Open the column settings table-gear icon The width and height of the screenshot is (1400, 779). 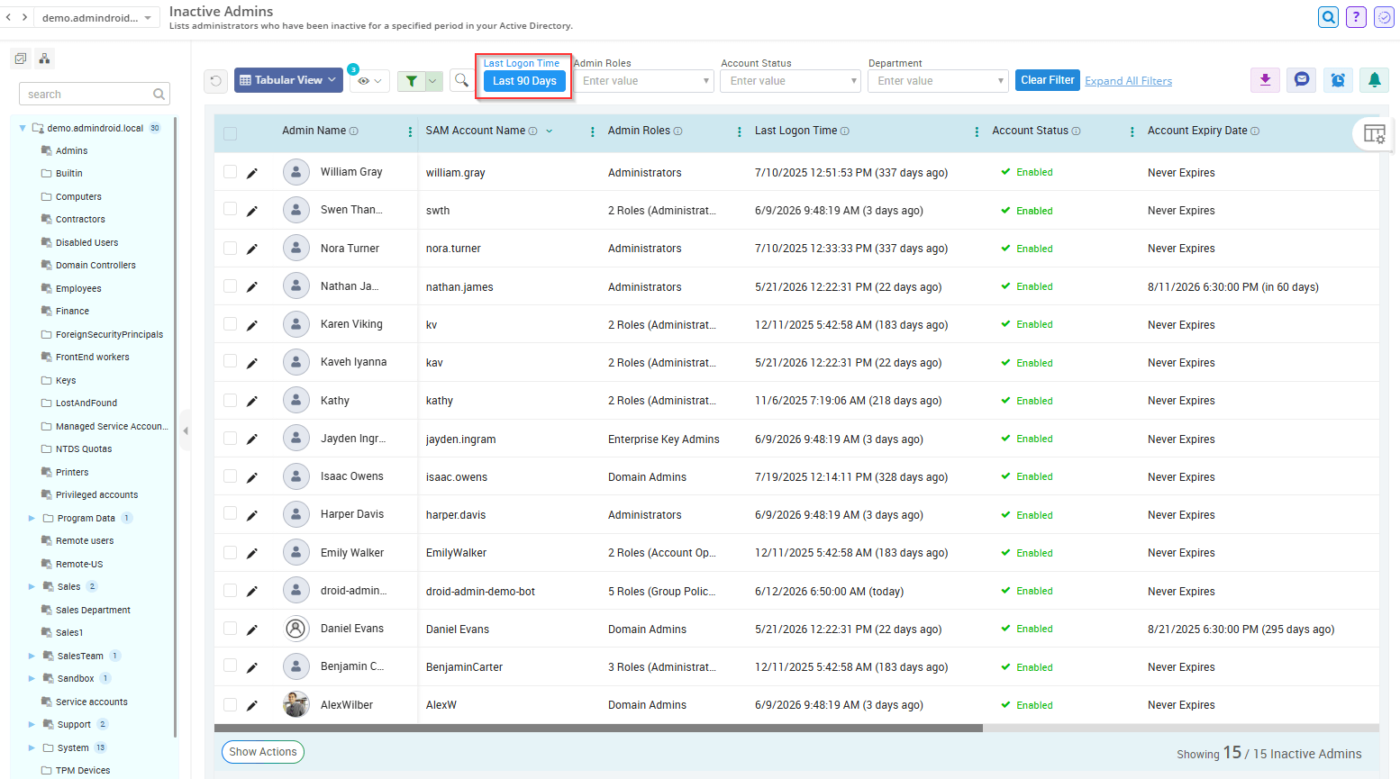click(x=1375, y=134)
